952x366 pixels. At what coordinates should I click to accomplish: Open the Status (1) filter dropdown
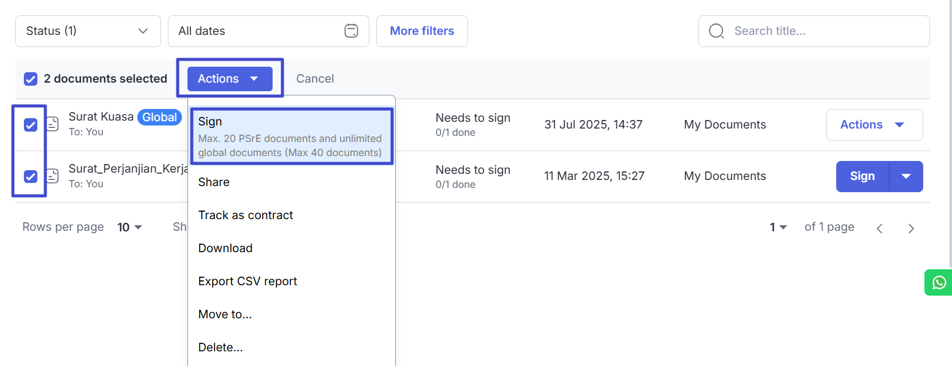[x=88, y=31]
